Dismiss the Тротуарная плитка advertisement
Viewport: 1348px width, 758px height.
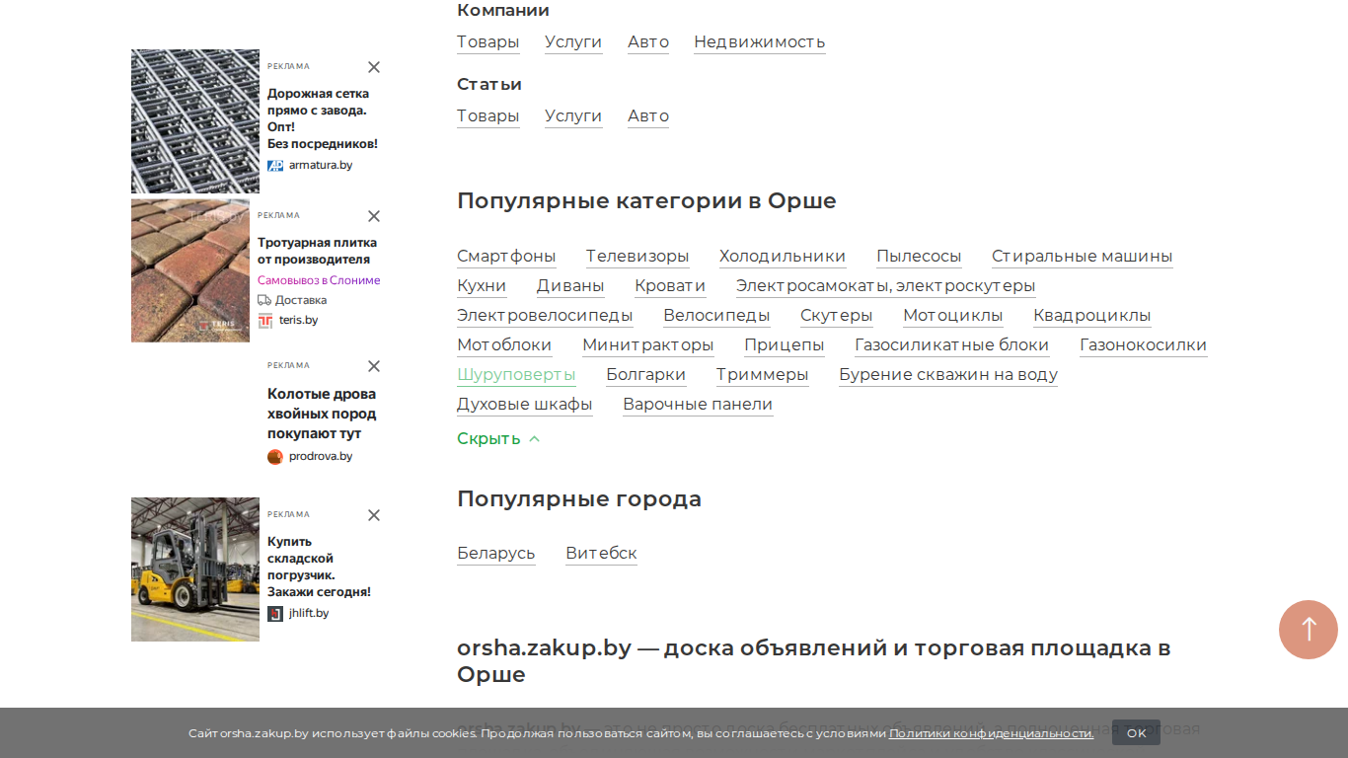coord(374,216)
